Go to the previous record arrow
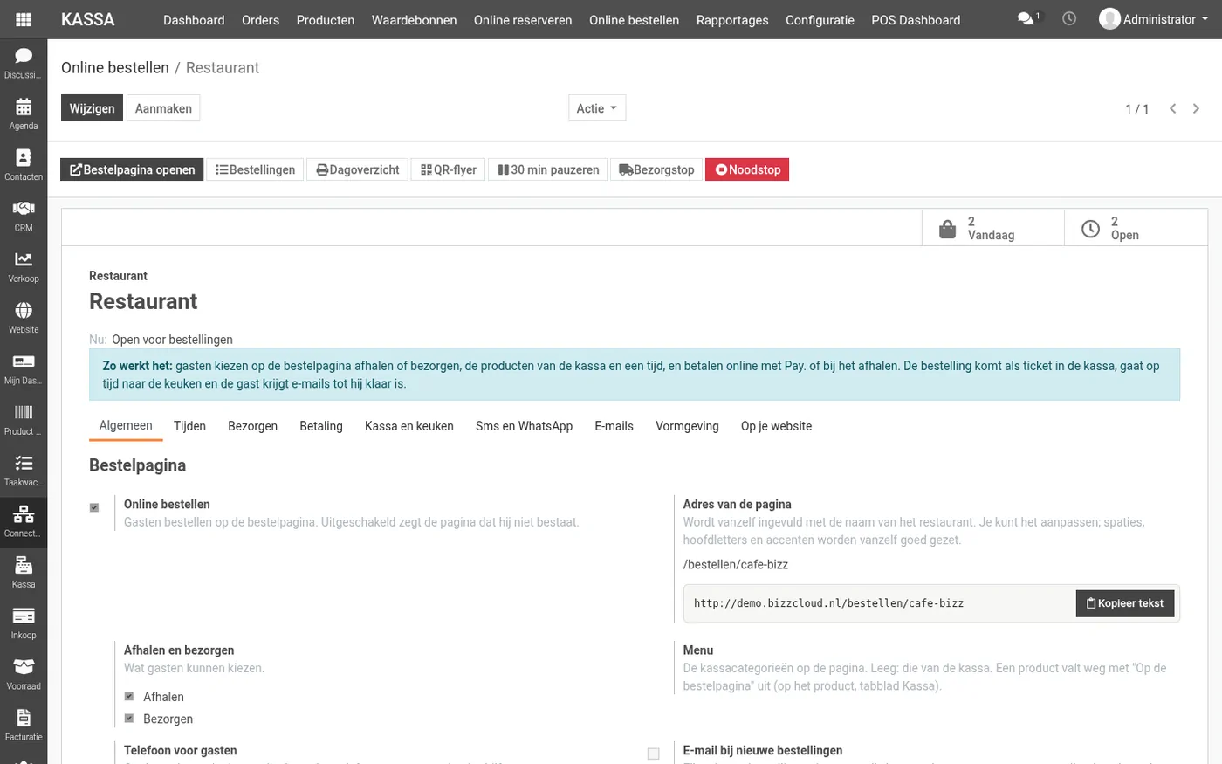Screen dimensions: 1222x764 [x=1173, y=108]
